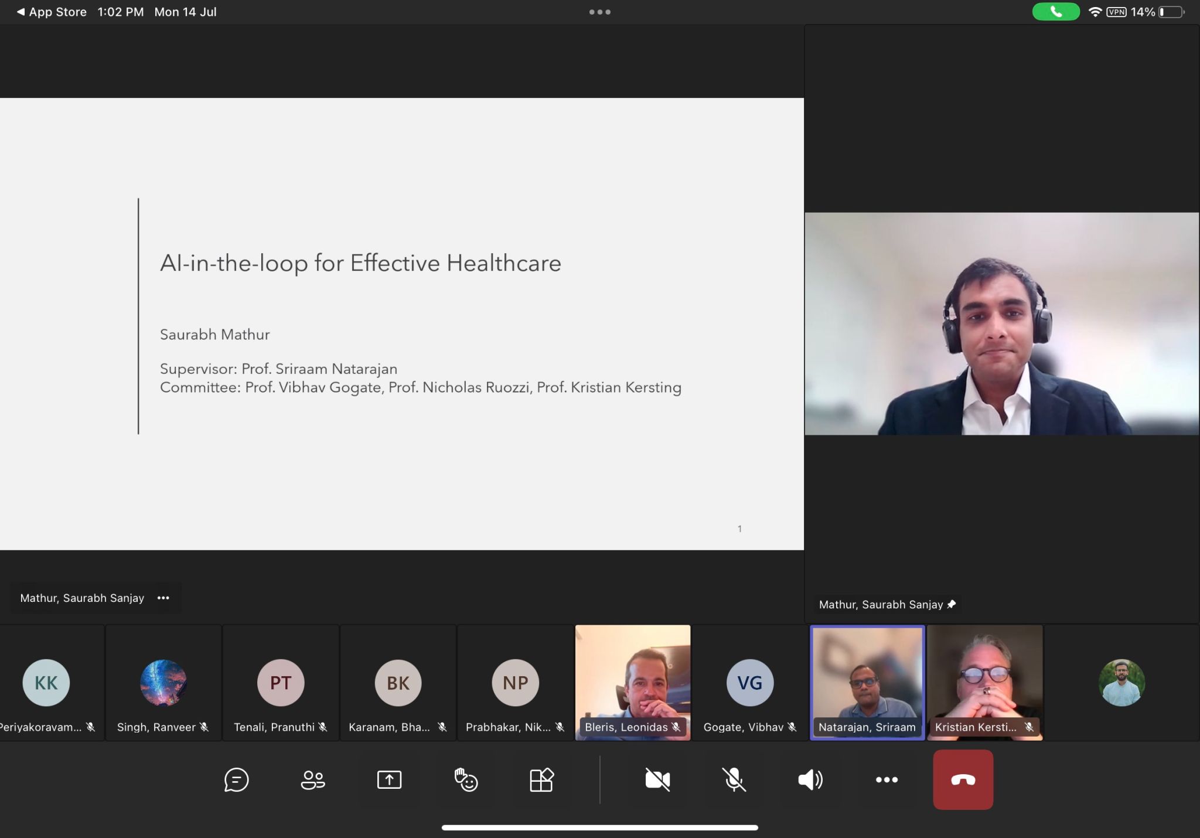The image size is (1200, 838).
Task: Select the Singh, Ranveer participant tile
Action: [x=163, y=683]
